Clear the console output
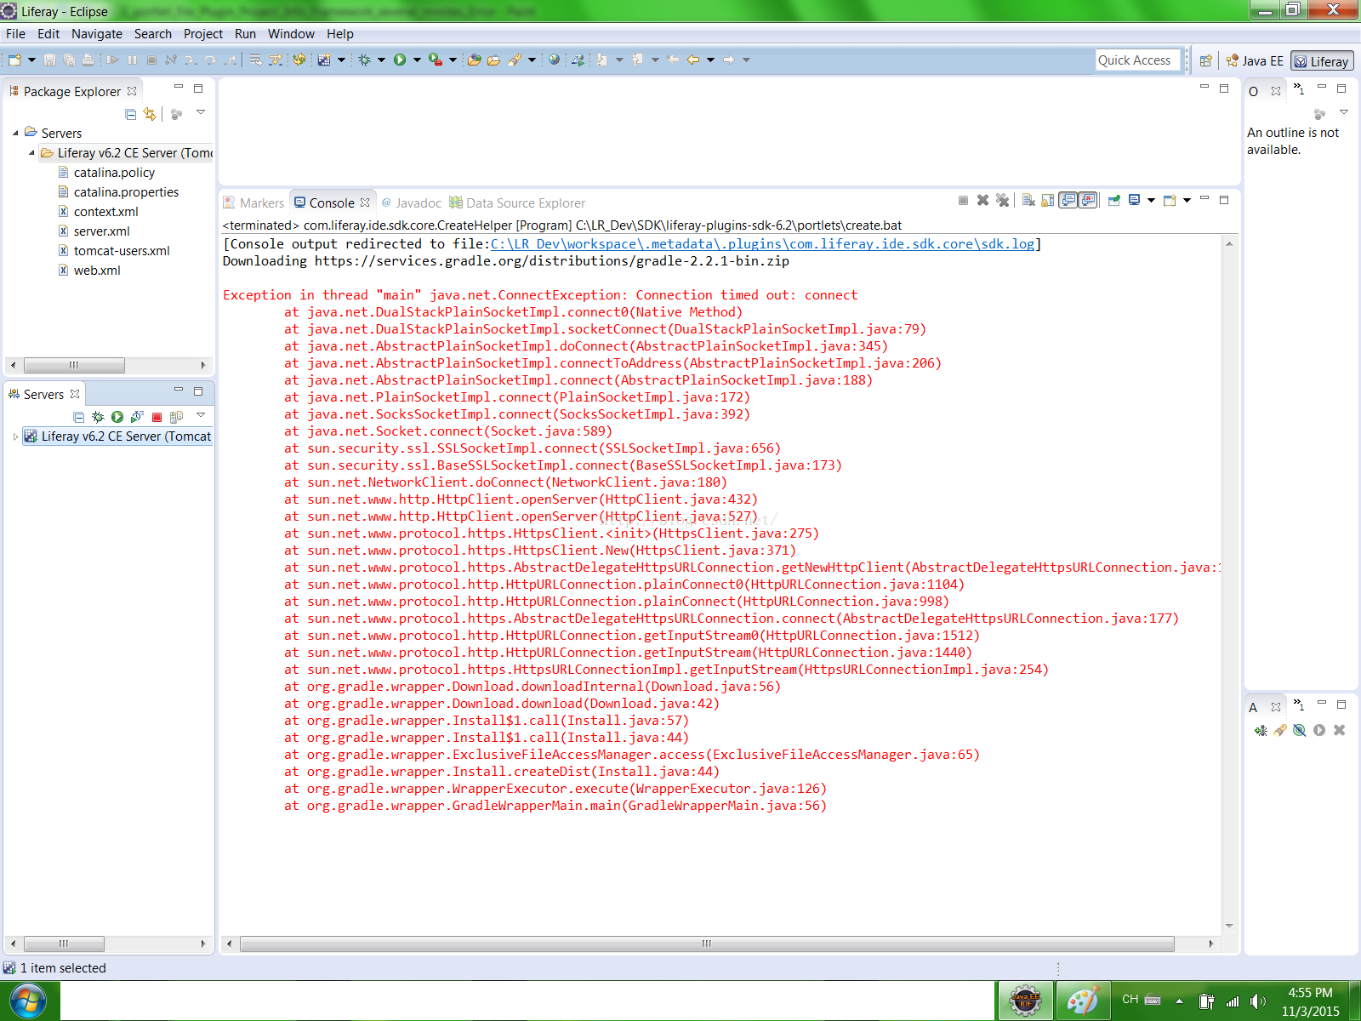Screen dimensions: 1361x1021 pyautogui.click(x=1028, y=201)
